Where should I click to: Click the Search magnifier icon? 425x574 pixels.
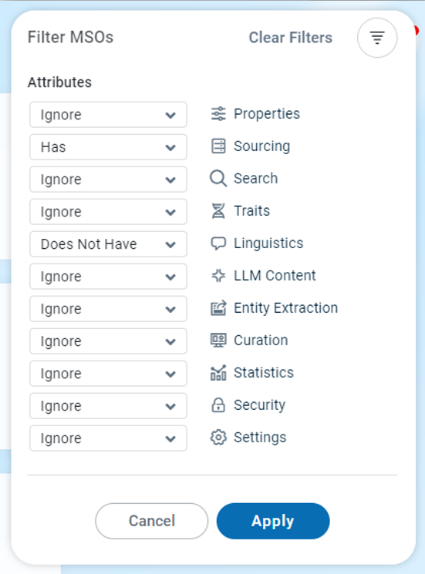[218, 178]
